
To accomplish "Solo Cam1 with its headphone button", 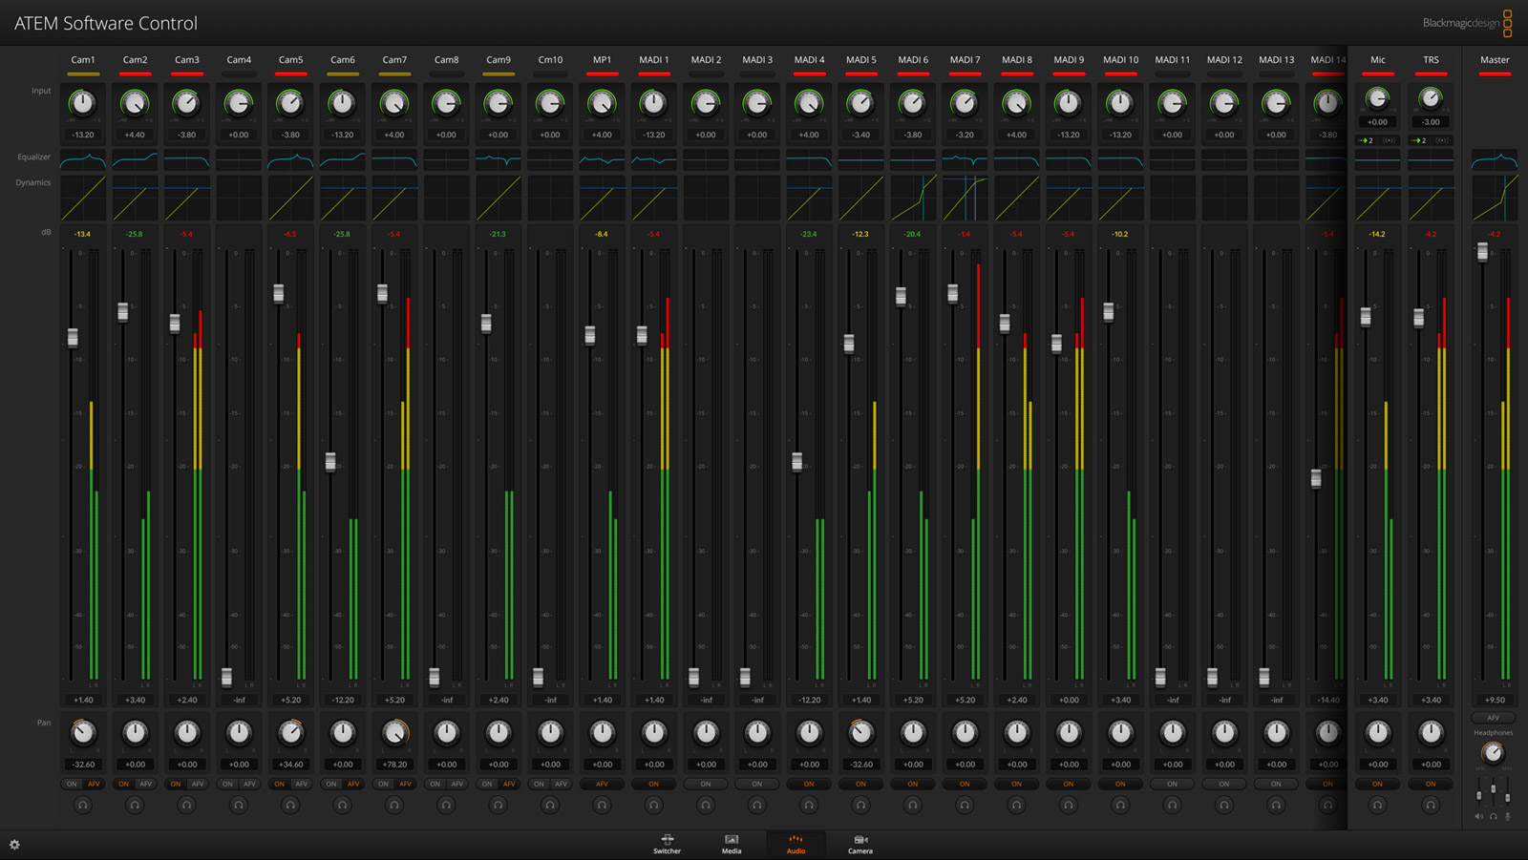I will pos(83,806).
